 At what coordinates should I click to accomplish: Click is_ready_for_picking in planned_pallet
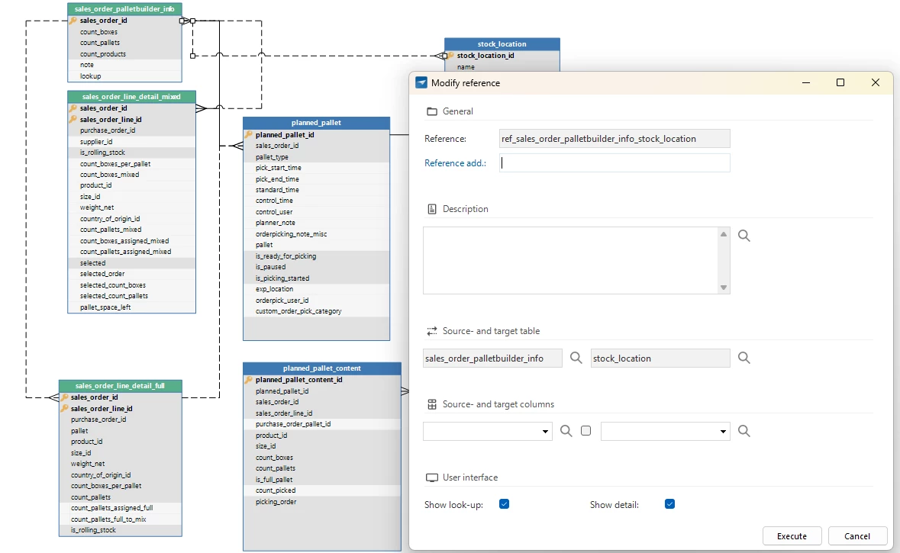285,256
